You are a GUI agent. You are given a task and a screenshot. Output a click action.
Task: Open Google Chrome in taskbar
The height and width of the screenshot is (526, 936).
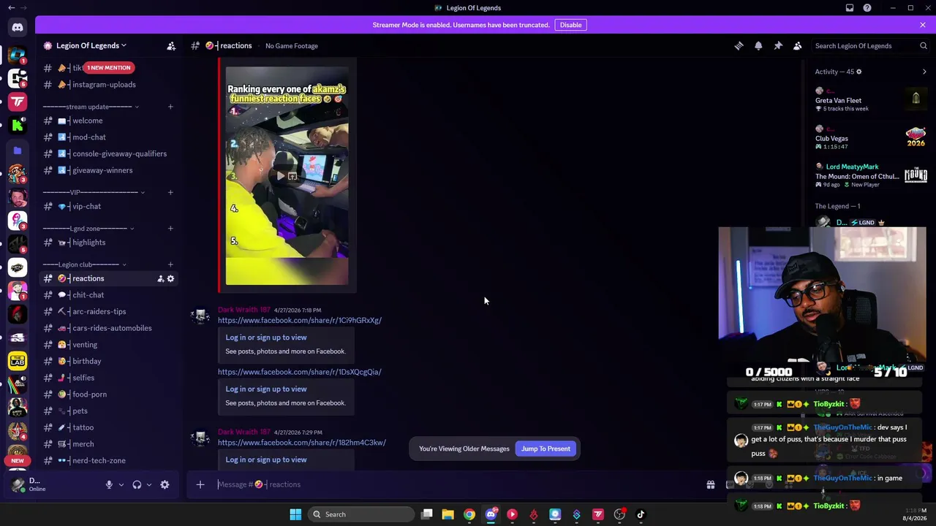(469, 514)
